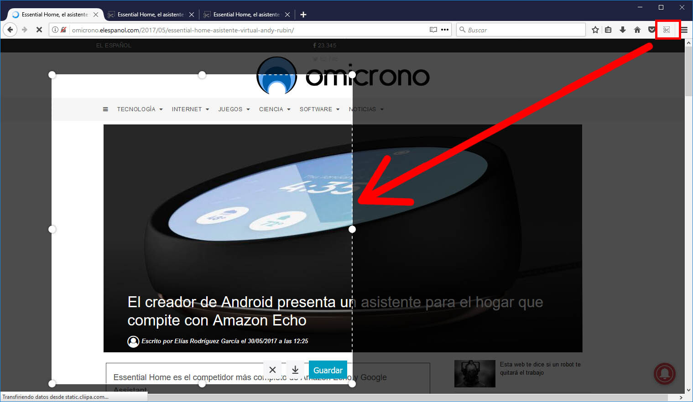Go to homepage via the home icon

(x=637, y=30)
